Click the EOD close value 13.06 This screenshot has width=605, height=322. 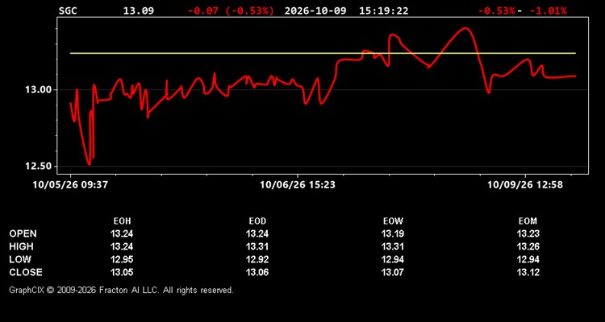tap(257, 272)
